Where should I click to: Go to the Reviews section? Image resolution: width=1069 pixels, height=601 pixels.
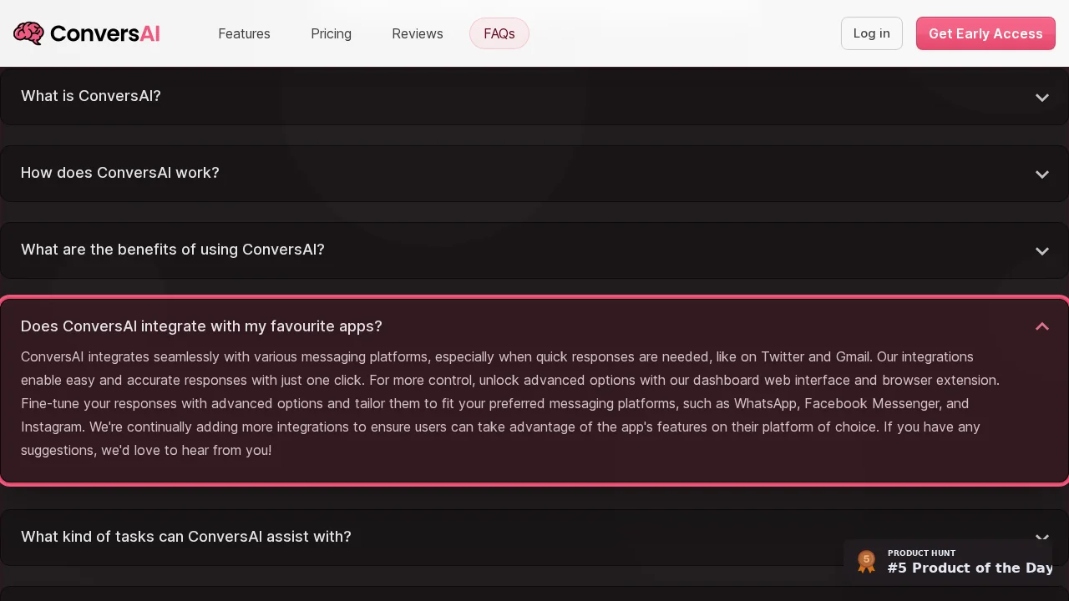click(x=418, y=33)
